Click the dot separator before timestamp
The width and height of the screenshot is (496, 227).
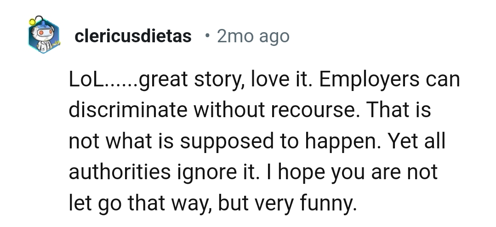point(208,36)
